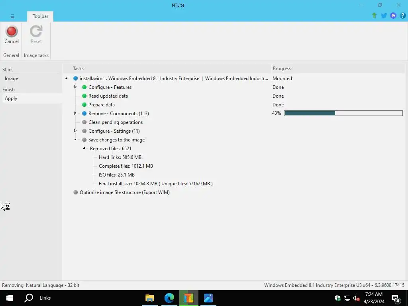Select Clean pending operations row
The width and height of the screenshot is (408, 306).
point(116,122)
